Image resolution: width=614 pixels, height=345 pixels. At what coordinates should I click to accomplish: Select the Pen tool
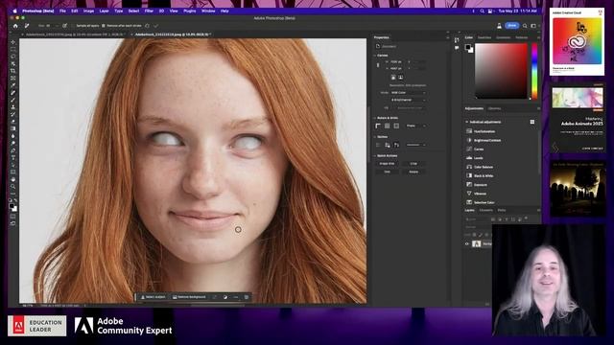pyautogui.click(x=12, y=150)
